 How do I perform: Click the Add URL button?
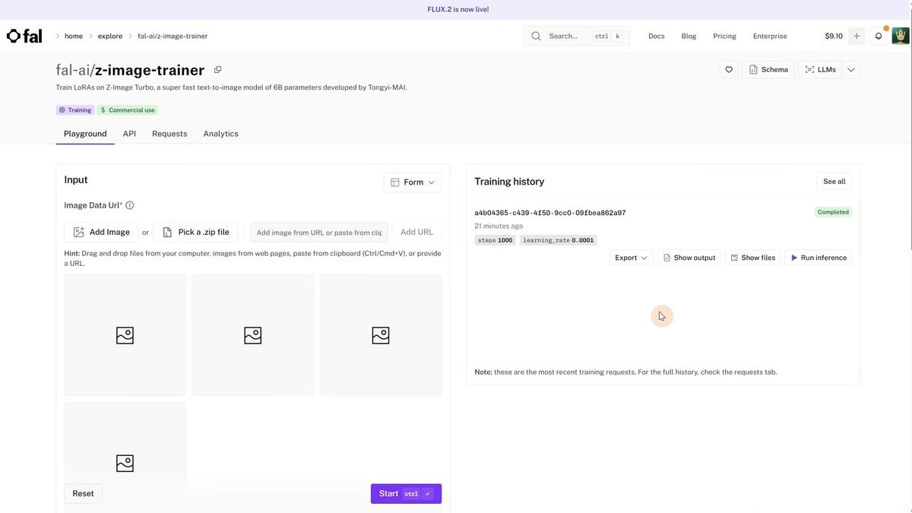pos(416,233)
